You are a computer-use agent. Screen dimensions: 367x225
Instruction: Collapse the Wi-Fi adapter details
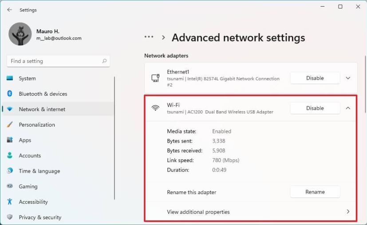pyautogui.click(x=348, y=108)
